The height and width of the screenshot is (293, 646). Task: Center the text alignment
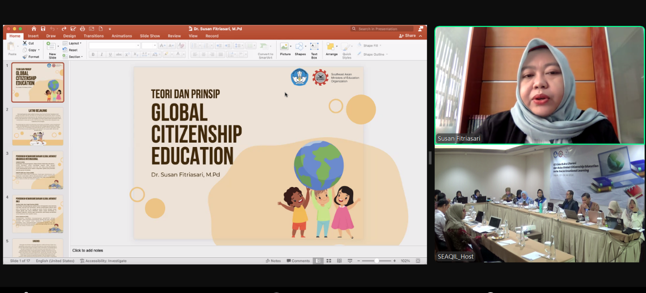pos(203,54)
